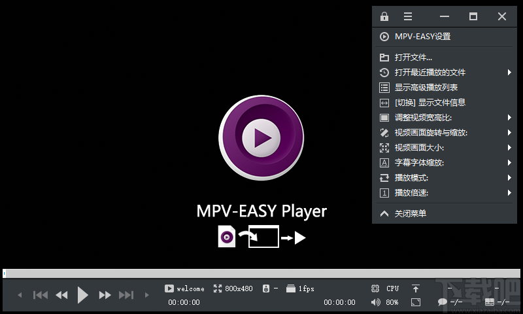Expand 播放模式 submenu arrow
Screen dimensions: 523x314
point(509,177)
